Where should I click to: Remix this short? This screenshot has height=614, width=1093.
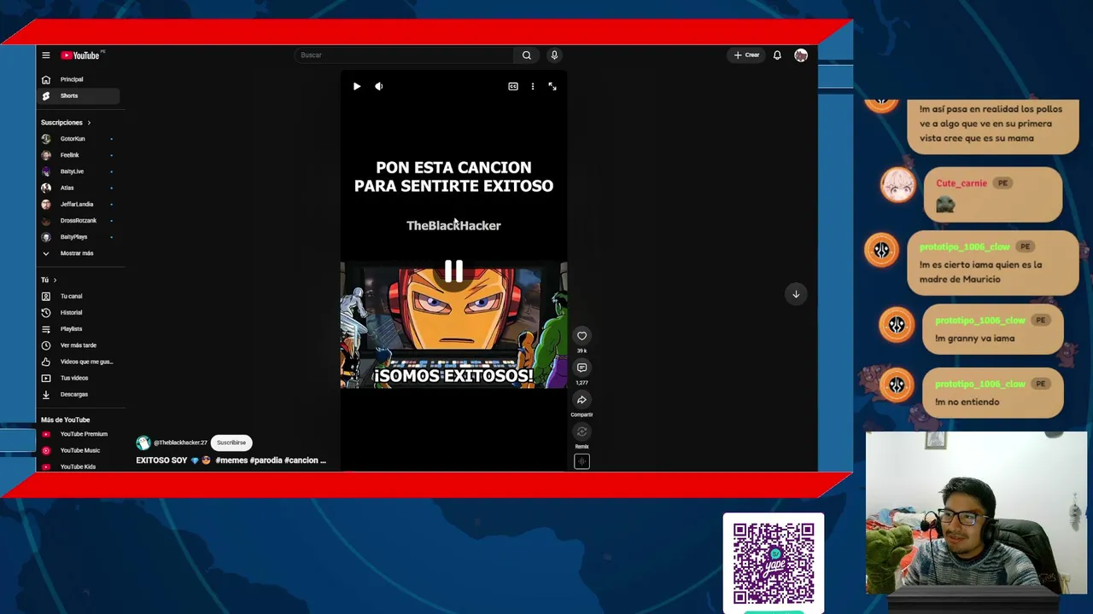point(582,432)
